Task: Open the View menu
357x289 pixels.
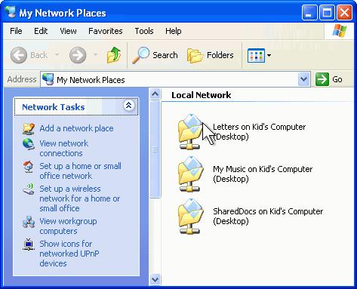Action: [68, 31]
